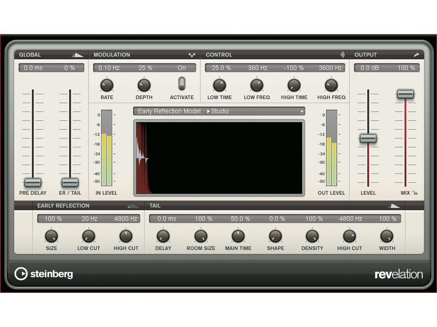Click the Low Freq knob

tap(257, 85)
